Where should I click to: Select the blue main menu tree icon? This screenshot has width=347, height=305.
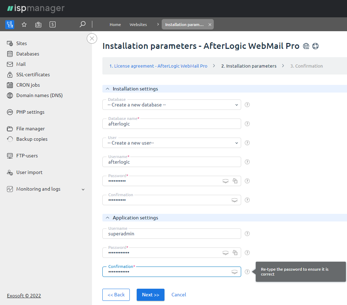click(x=10, y=24)
